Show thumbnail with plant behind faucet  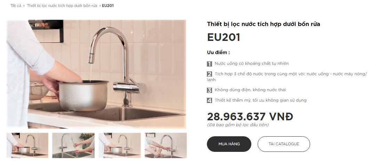pos(73,145)
